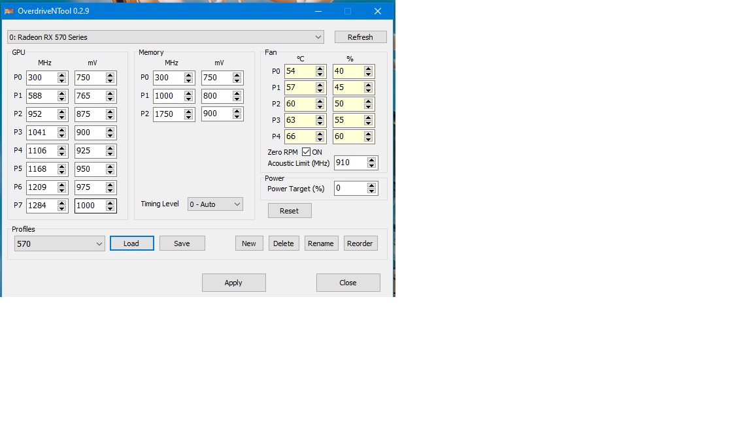Viewport: 753px width, 423px height.
Task: Click the GPU P6 mV field showing 975
Action: point(90,187)
